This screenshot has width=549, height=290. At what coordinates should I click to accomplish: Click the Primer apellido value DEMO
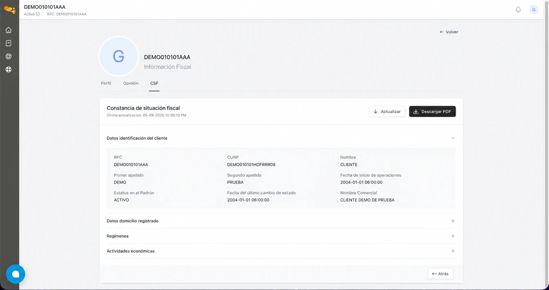tap(120, 182)
